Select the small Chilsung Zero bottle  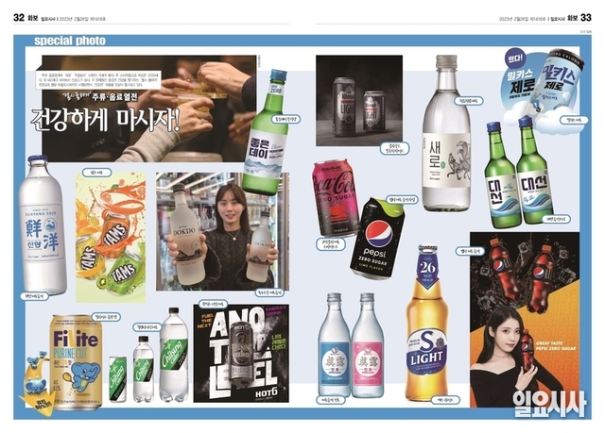143,369
